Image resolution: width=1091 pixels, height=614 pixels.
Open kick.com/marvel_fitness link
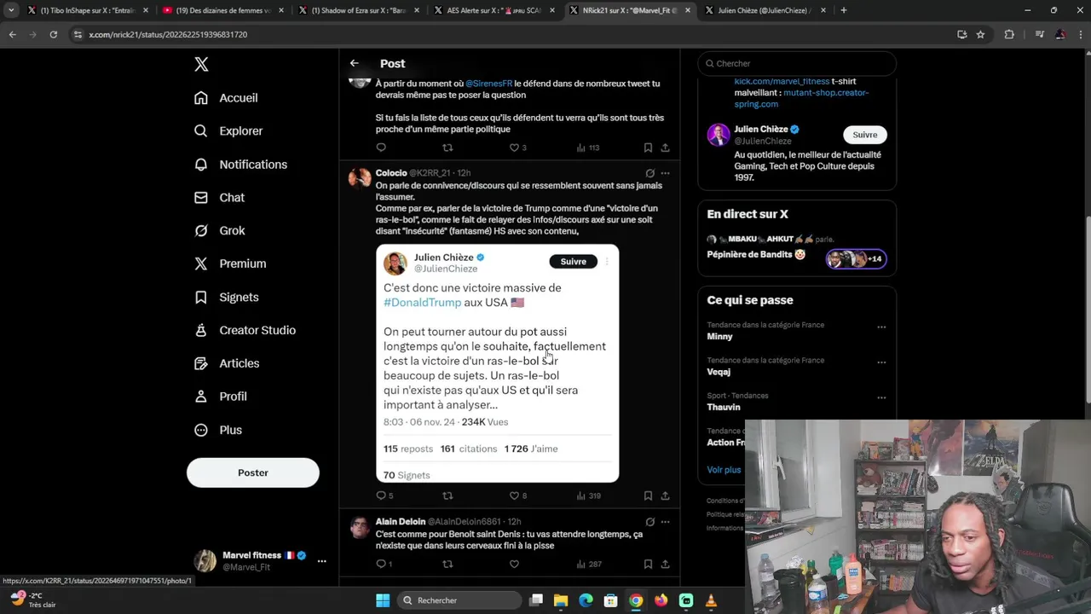[x=782, y=81]
